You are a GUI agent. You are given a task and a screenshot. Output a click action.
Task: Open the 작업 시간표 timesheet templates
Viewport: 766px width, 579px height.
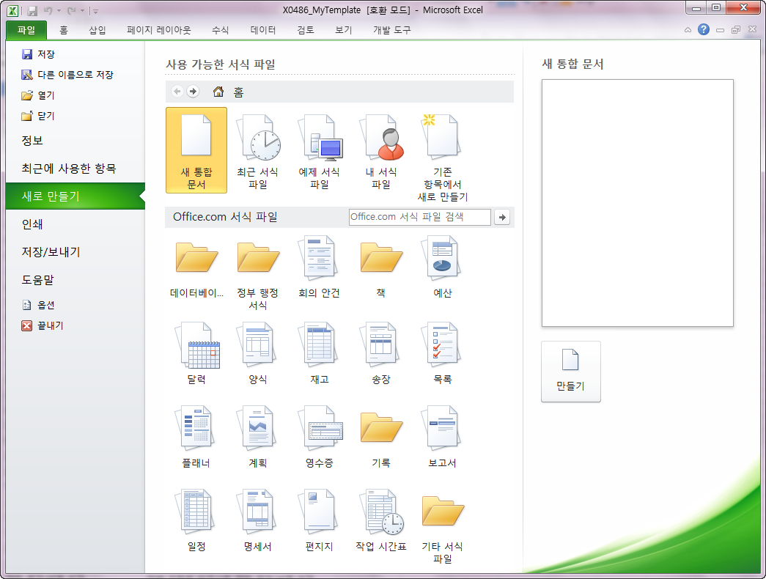pos(381,520)
